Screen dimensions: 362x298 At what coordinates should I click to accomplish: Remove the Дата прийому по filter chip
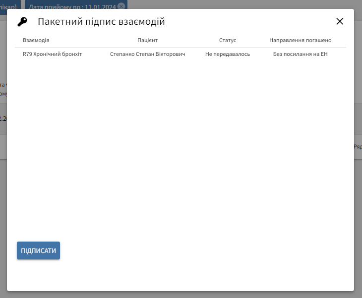[x=121, y=6]
